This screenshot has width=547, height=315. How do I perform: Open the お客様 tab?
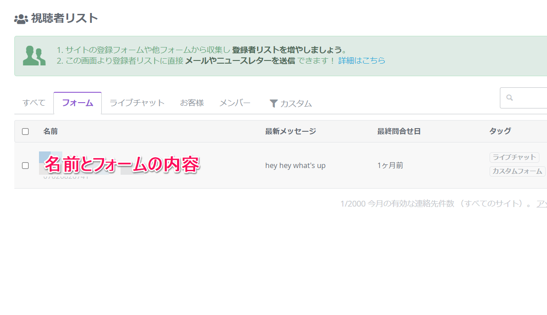(192, 103)
